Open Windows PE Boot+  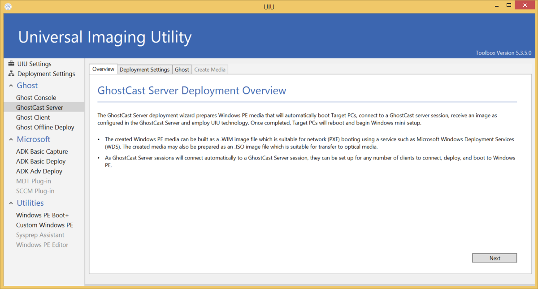[43, 215]
